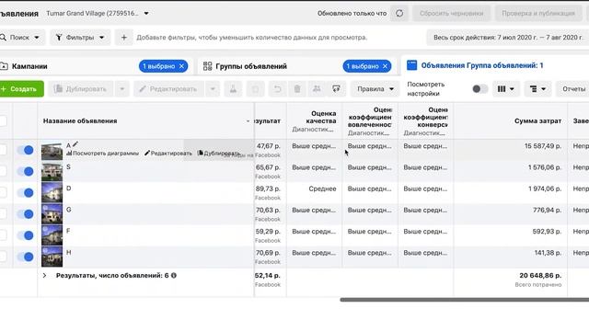Click the horizontal table scrollbar
Image resolution: width=589 pixels, height=331 pixels.
464,300
